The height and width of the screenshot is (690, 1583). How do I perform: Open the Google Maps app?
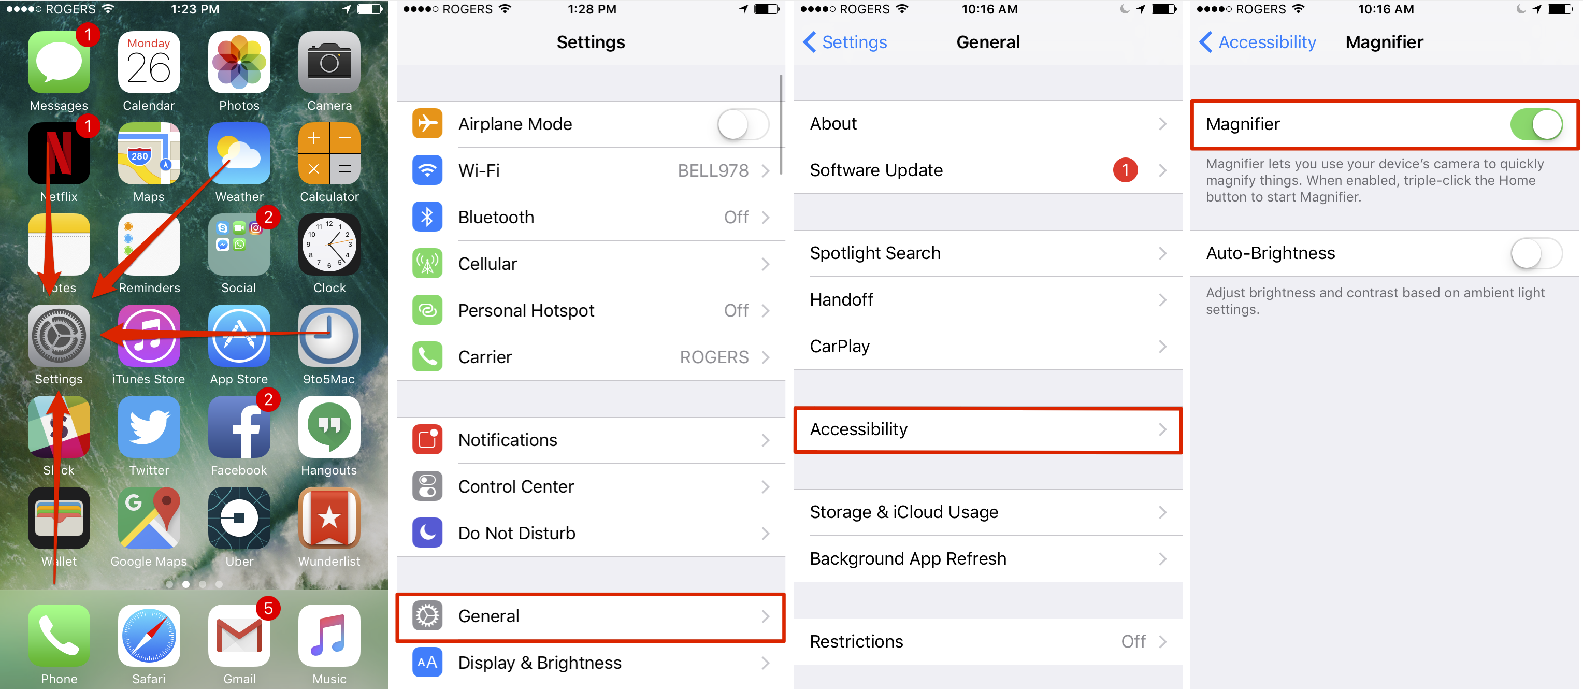coord(148,516)
